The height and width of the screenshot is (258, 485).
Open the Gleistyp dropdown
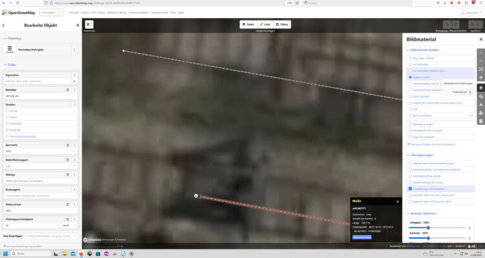(x=40, y=181)
